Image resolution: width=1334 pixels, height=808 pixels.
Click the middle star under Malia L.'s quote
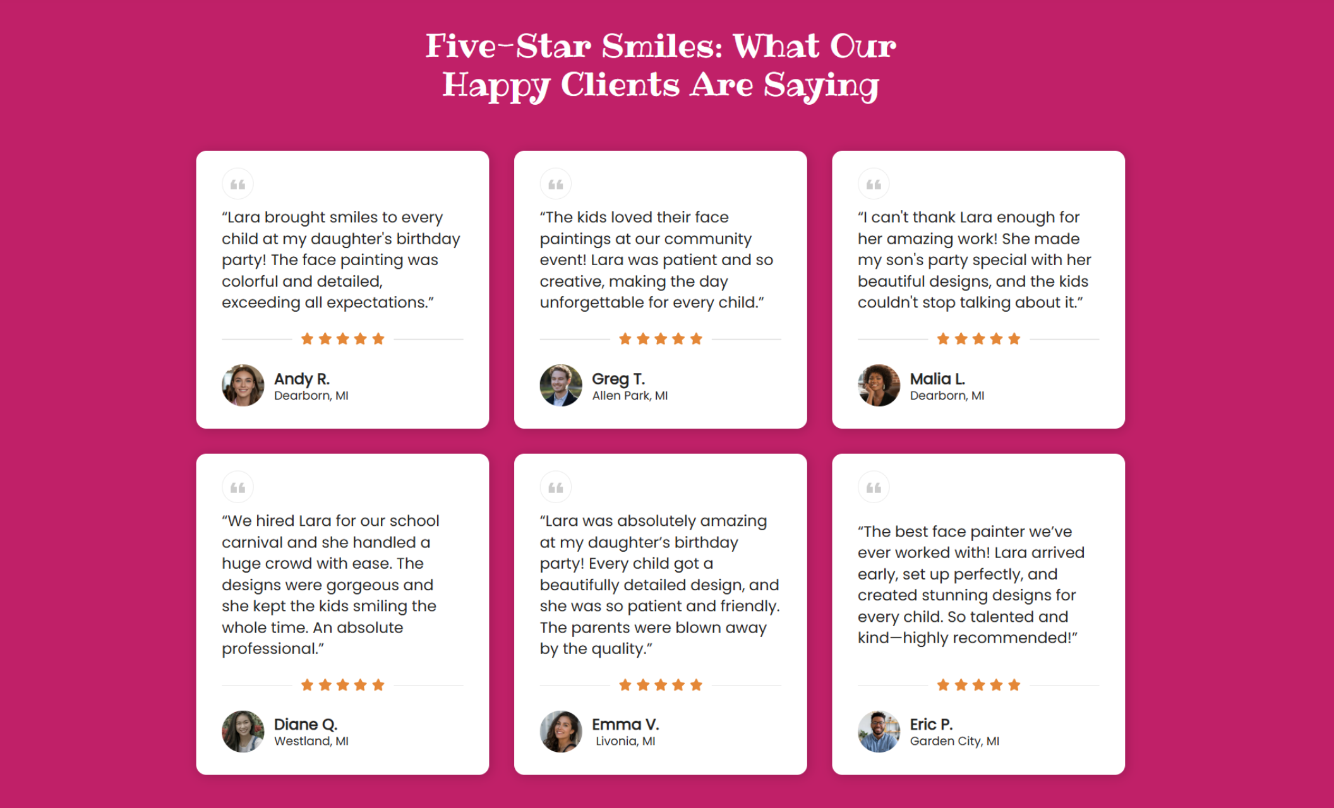click(x=977, y=338)
